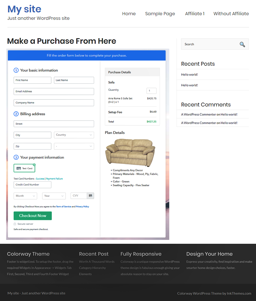256x301 pixels.
Task: Go to the Affiliate 1 menu item
Action: click(195, 14)
